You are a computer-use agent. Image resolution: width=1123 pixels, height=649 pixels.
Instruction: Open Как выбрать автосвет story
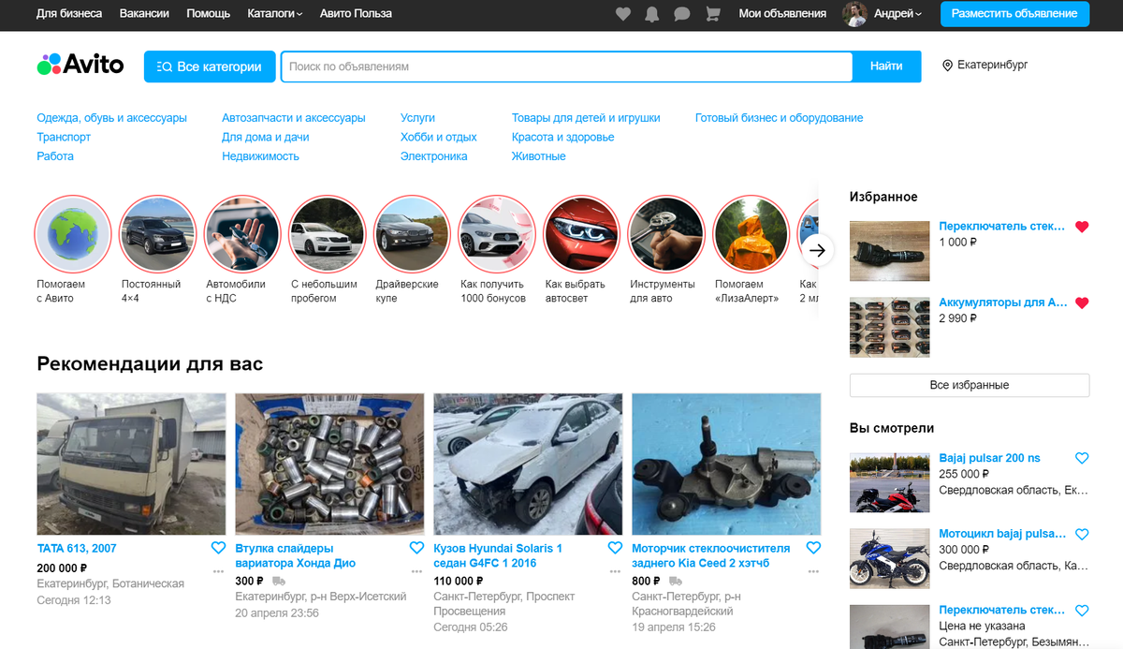click(x=581, y=235)
